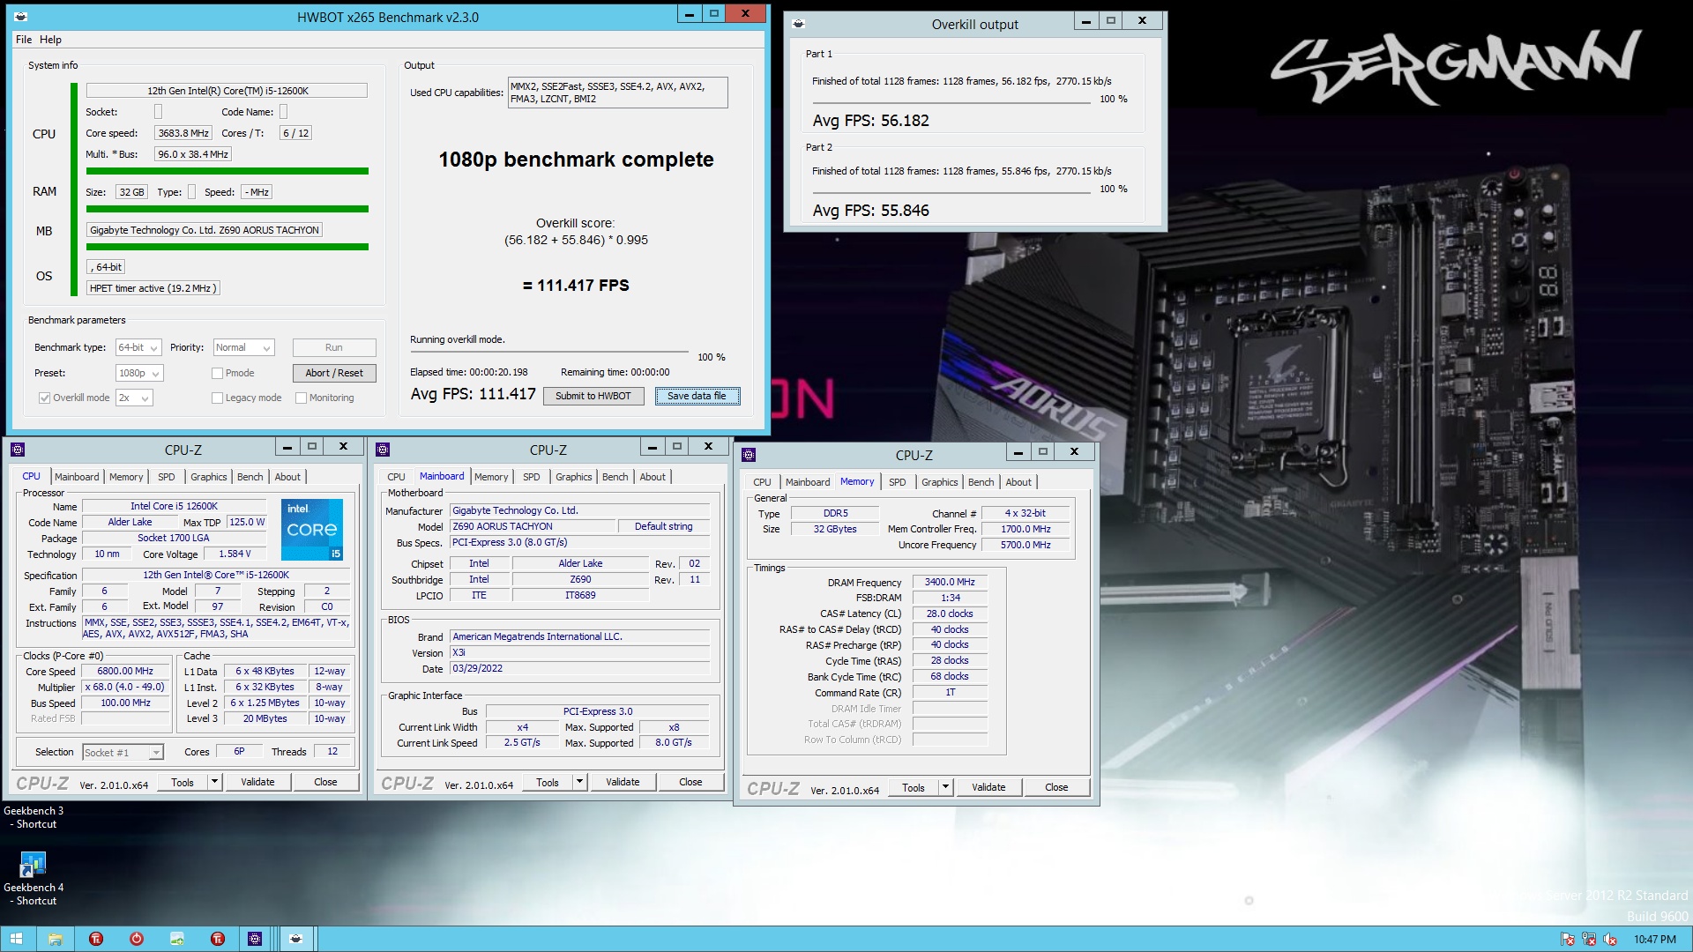The height and width of the screenshot is (952, 1693).
Task: Open the Priority Normal dropdown
Action: (244, 348)
